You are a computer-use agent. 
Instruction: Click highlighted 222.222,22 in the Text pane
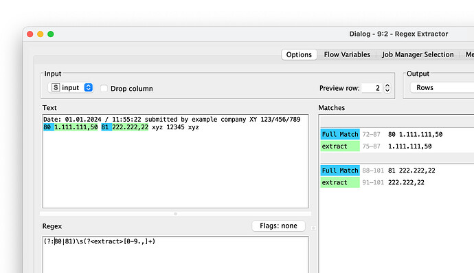[x=130, y=127]
